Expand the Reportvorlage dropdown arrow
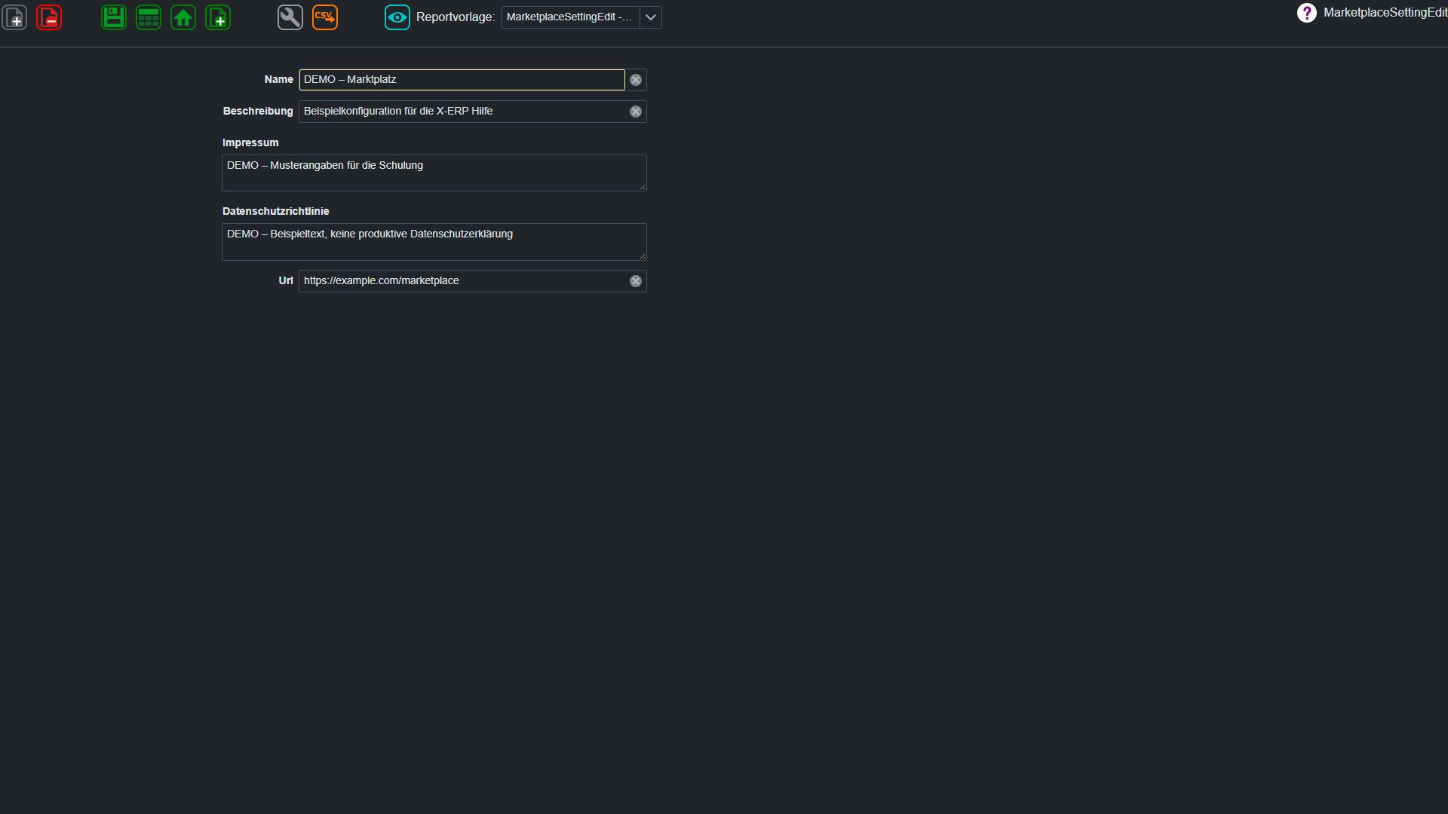 tap(651, 17)
